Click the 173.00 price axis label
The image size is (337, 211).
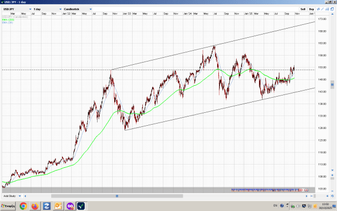point(322,19)
